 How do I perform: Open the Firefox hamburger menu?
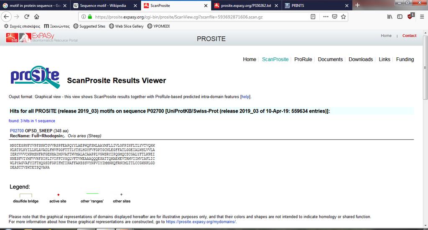coord(422,17)
